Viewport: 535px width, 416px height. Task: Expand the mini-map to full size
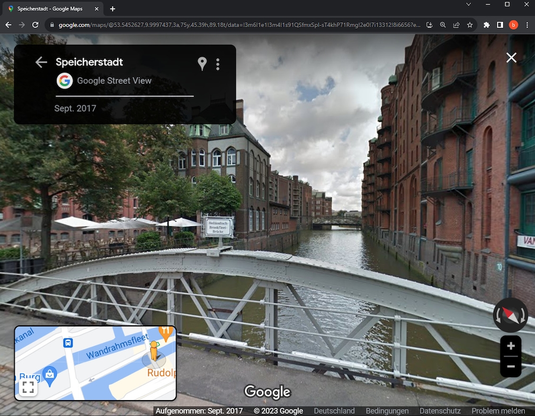coord(29,387)
